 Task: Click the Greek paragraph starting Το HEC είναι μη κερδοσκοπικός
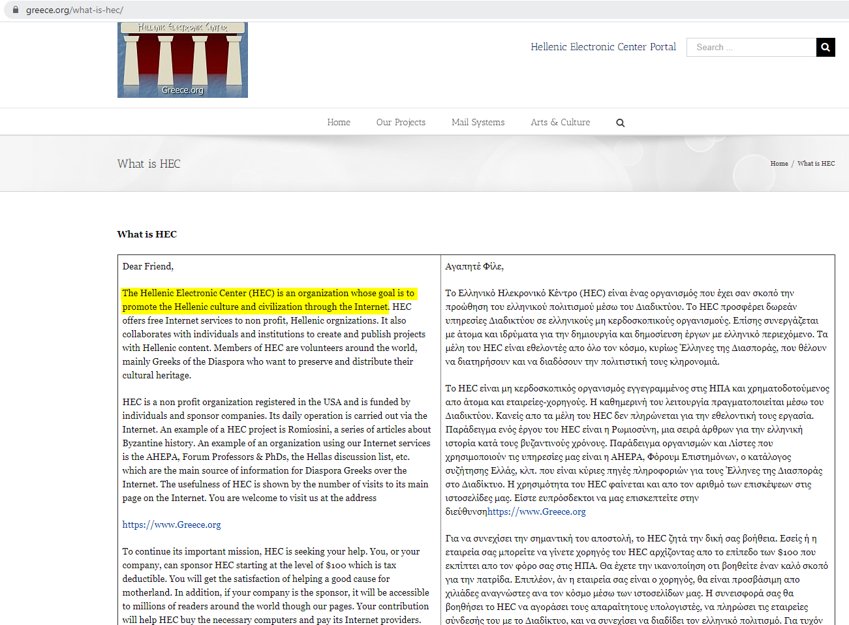(x=638, y=450)
